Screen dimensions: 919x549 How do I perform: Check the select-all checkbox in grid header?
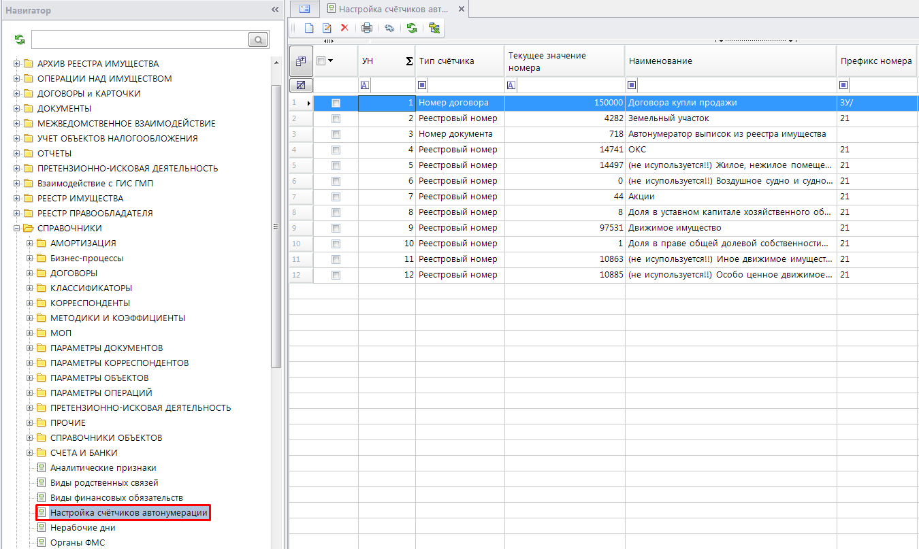pos(321,61)
